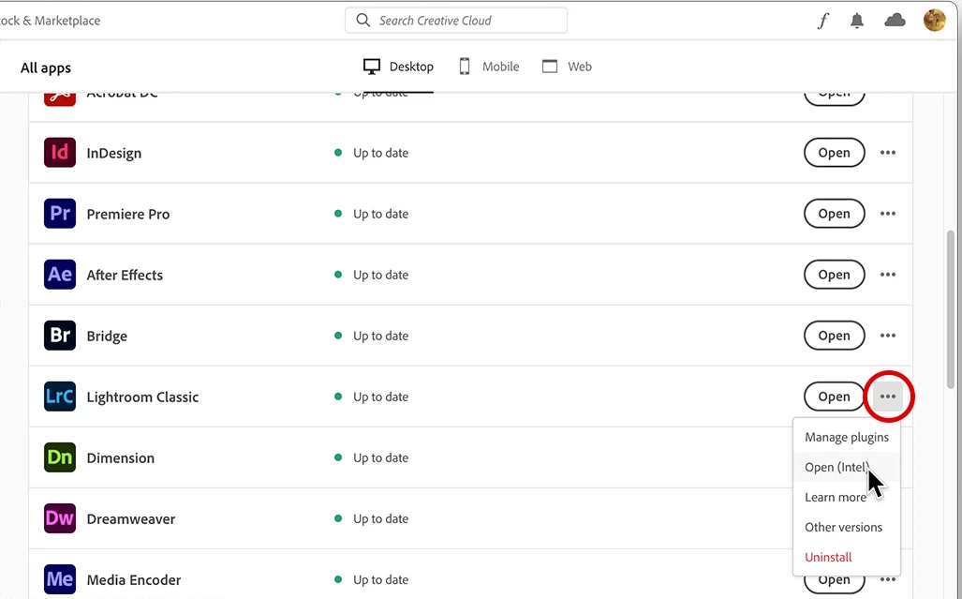Image resolution: width=962 pixels, height=599 pixels.
Task: Open After Effects with its Open button
Action: click(x=835, y=275)
